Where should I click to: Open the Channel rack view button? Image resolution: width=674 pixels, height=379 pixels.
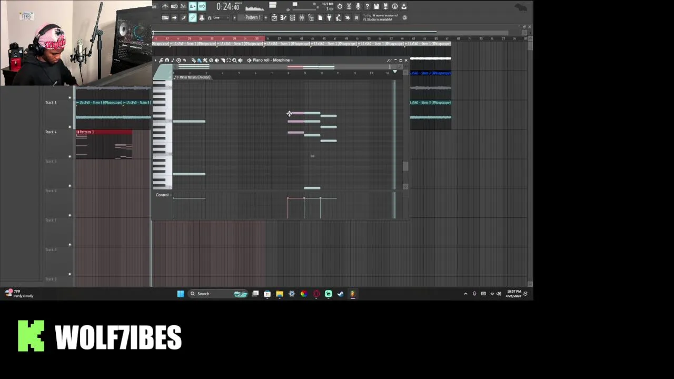click(x=292, y=17)
